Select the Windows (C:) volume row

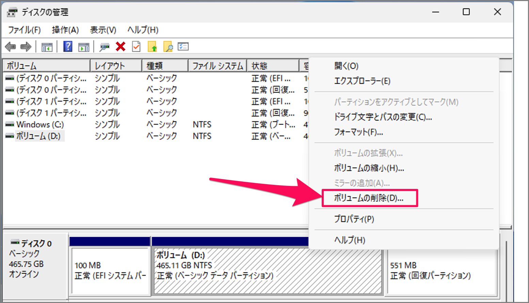pos(41,125)
